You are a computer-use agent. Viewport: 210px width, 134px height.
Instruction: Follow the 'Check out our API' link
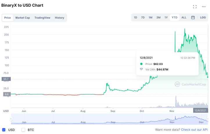click(x=194, y=130)
